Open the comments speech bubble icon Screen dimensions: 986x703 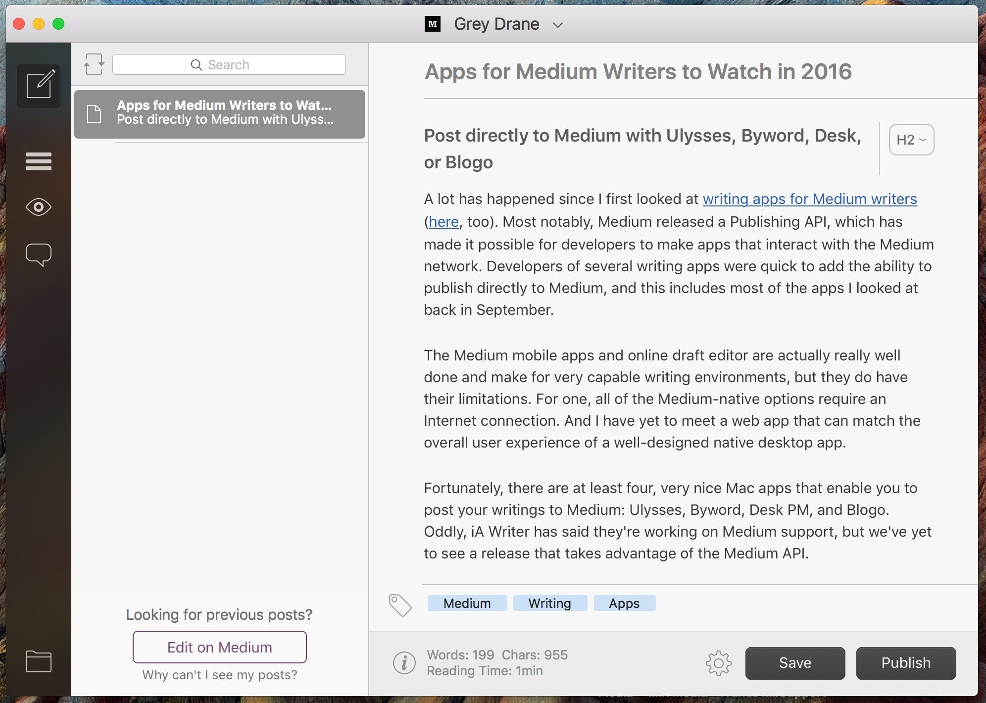pos(39,254)
